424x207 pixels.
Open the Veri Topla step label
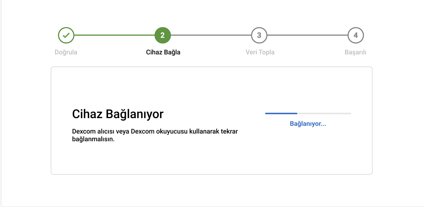pyautogui.click(x=260, y=52)
